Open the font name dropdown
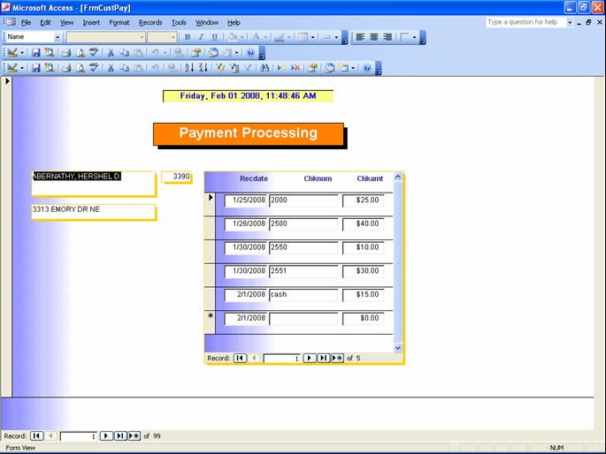Image resolution: width=606 pixels, height=454 pixels. 142,37
